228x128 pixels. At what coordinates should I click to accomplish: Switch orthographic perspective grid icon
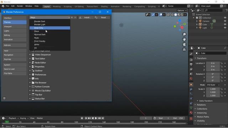click(184, 50)
